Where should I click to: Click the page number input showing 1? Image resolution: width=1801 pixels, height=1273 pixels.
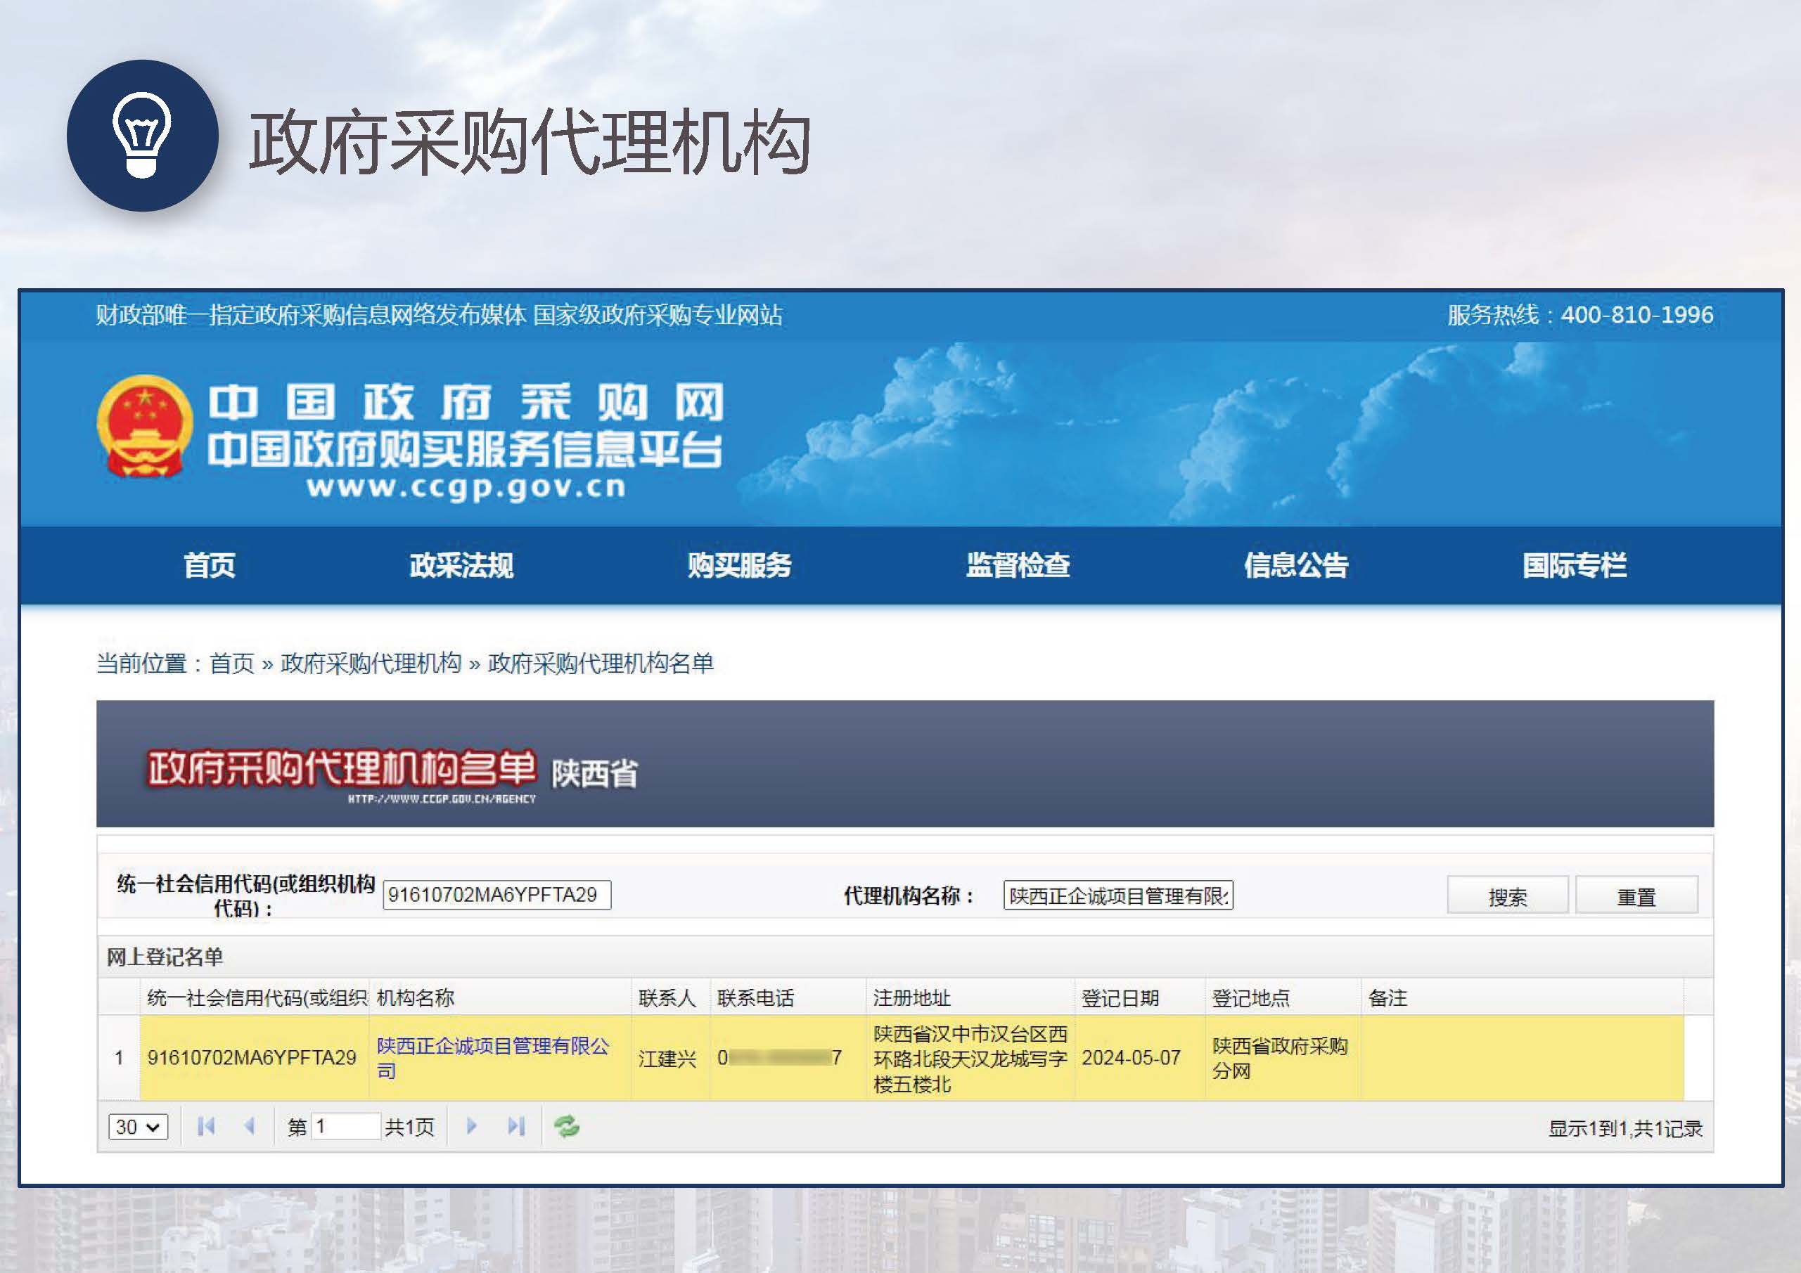point(346,1126)
